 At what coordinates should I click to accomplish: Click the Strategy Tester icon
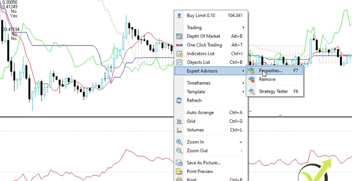pos(252,92)
